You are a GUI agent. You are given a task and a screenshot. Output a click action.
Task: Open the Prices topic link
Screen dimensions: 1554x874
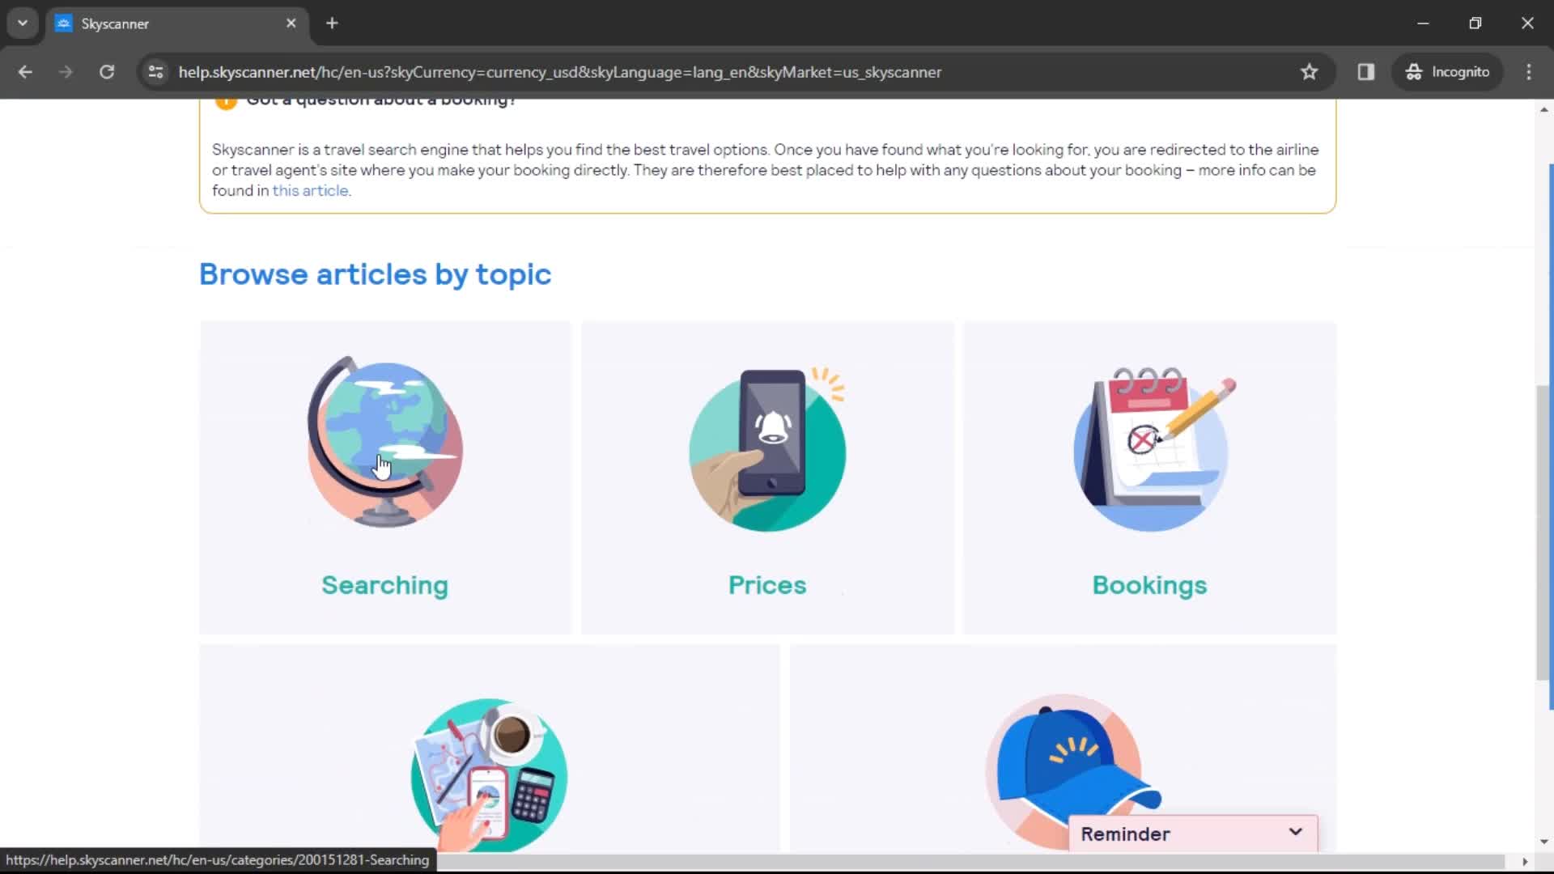coord(767,585)
